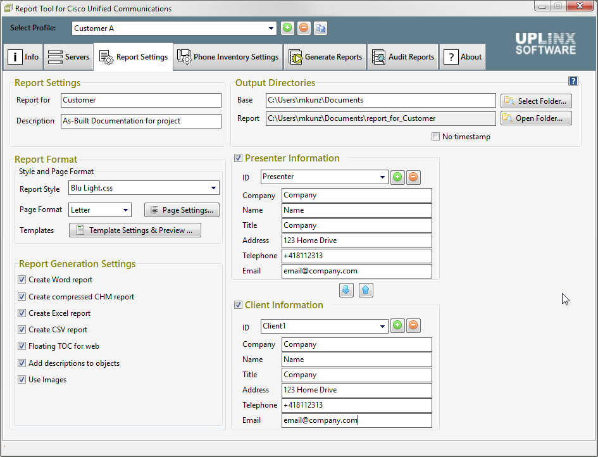The image size is (598, 457).
Task: Click the Description input field
Action: 140,121
